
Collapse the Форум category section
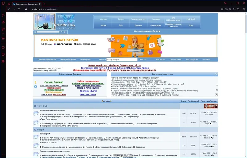35,130
